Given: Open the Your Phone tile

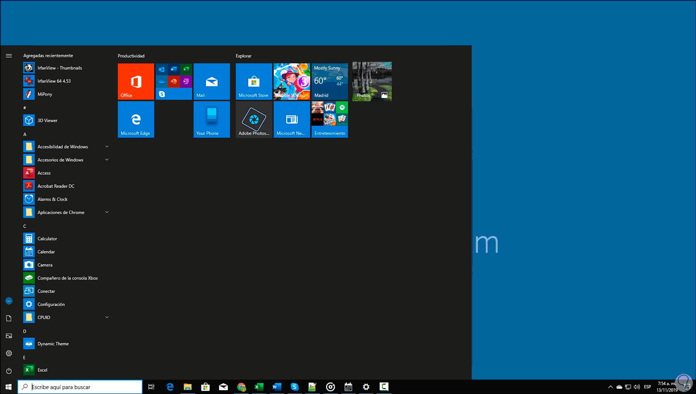Looking at the screenshot, I should click(212, 119).
